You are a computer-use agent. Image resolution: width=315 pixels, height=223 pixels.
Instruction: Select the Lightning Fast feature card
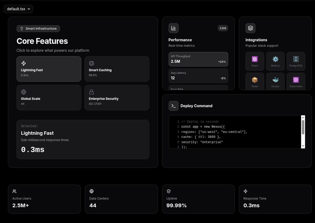pyautogui.click(x=49, y=69)
